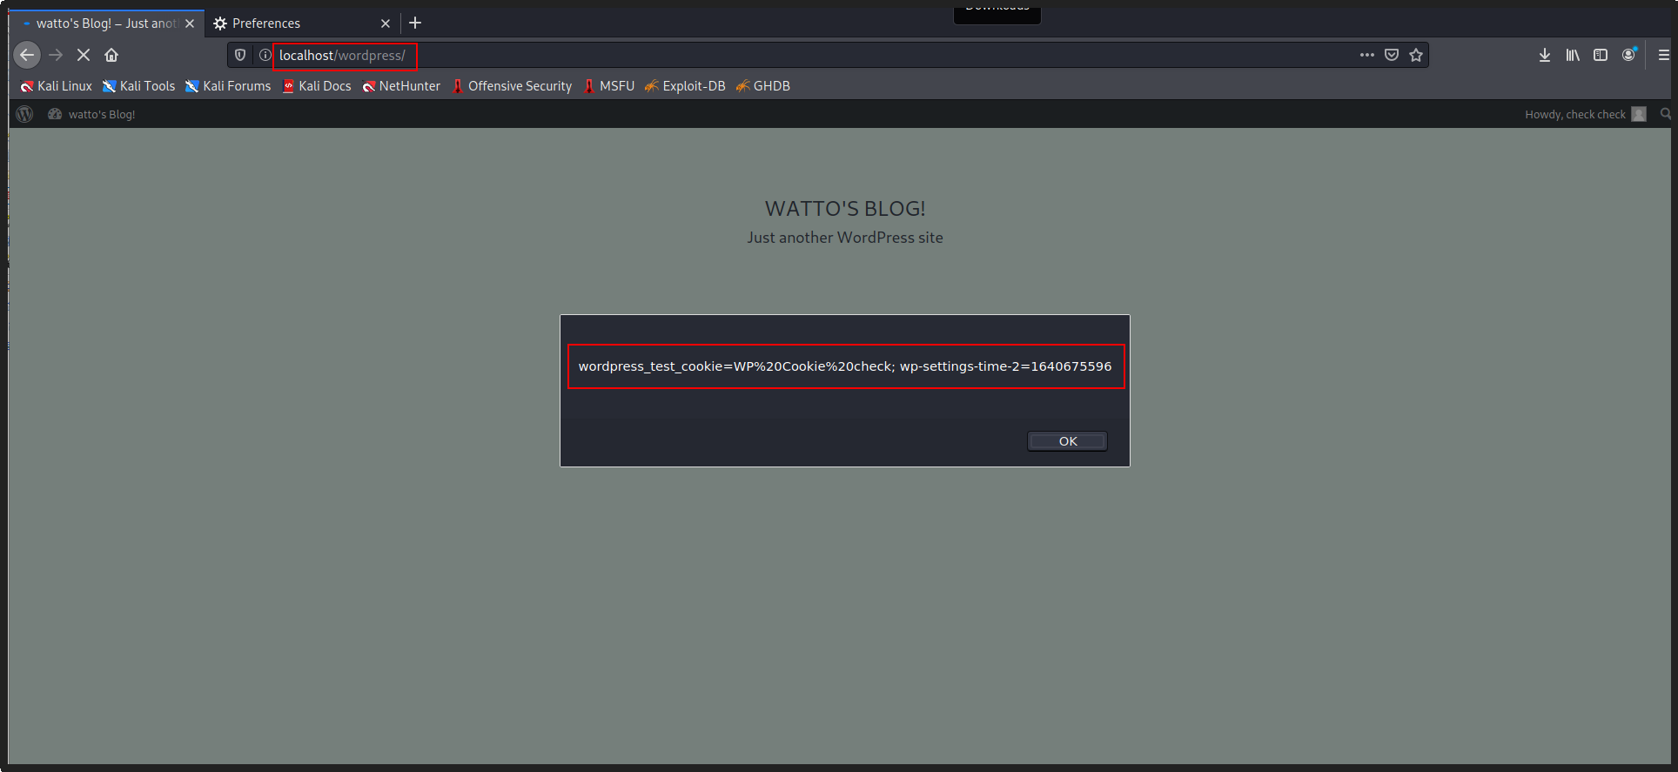Click the forward navigation arrow

click(x=56, y=55)
